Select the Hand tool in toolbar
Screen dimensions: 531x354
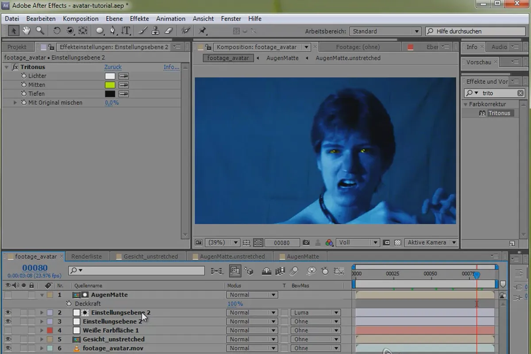(27, 31)
